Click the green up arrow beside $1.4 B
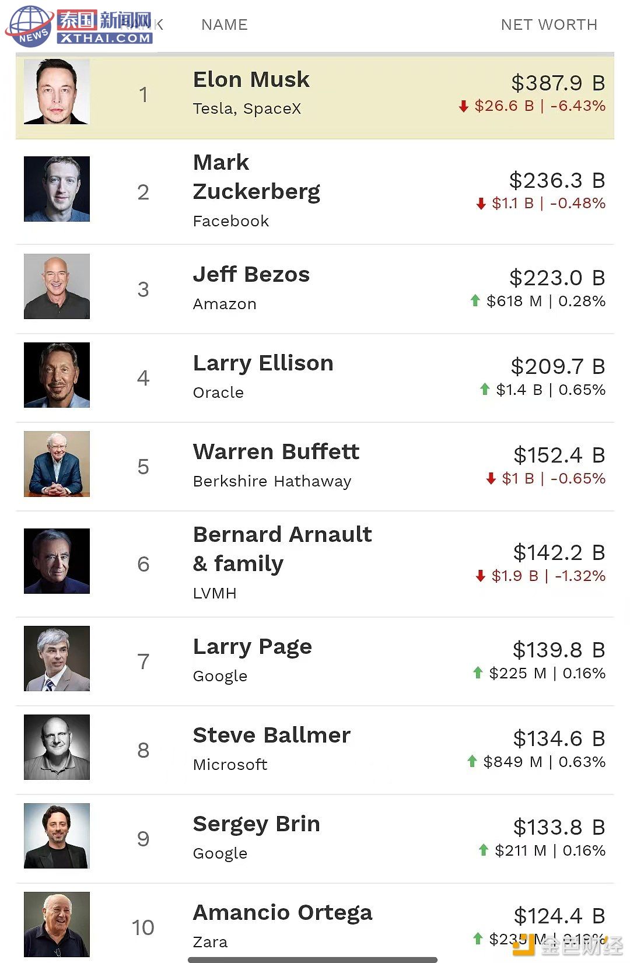The height and width of the screenshot is (963, 630). tap(485, 389)
